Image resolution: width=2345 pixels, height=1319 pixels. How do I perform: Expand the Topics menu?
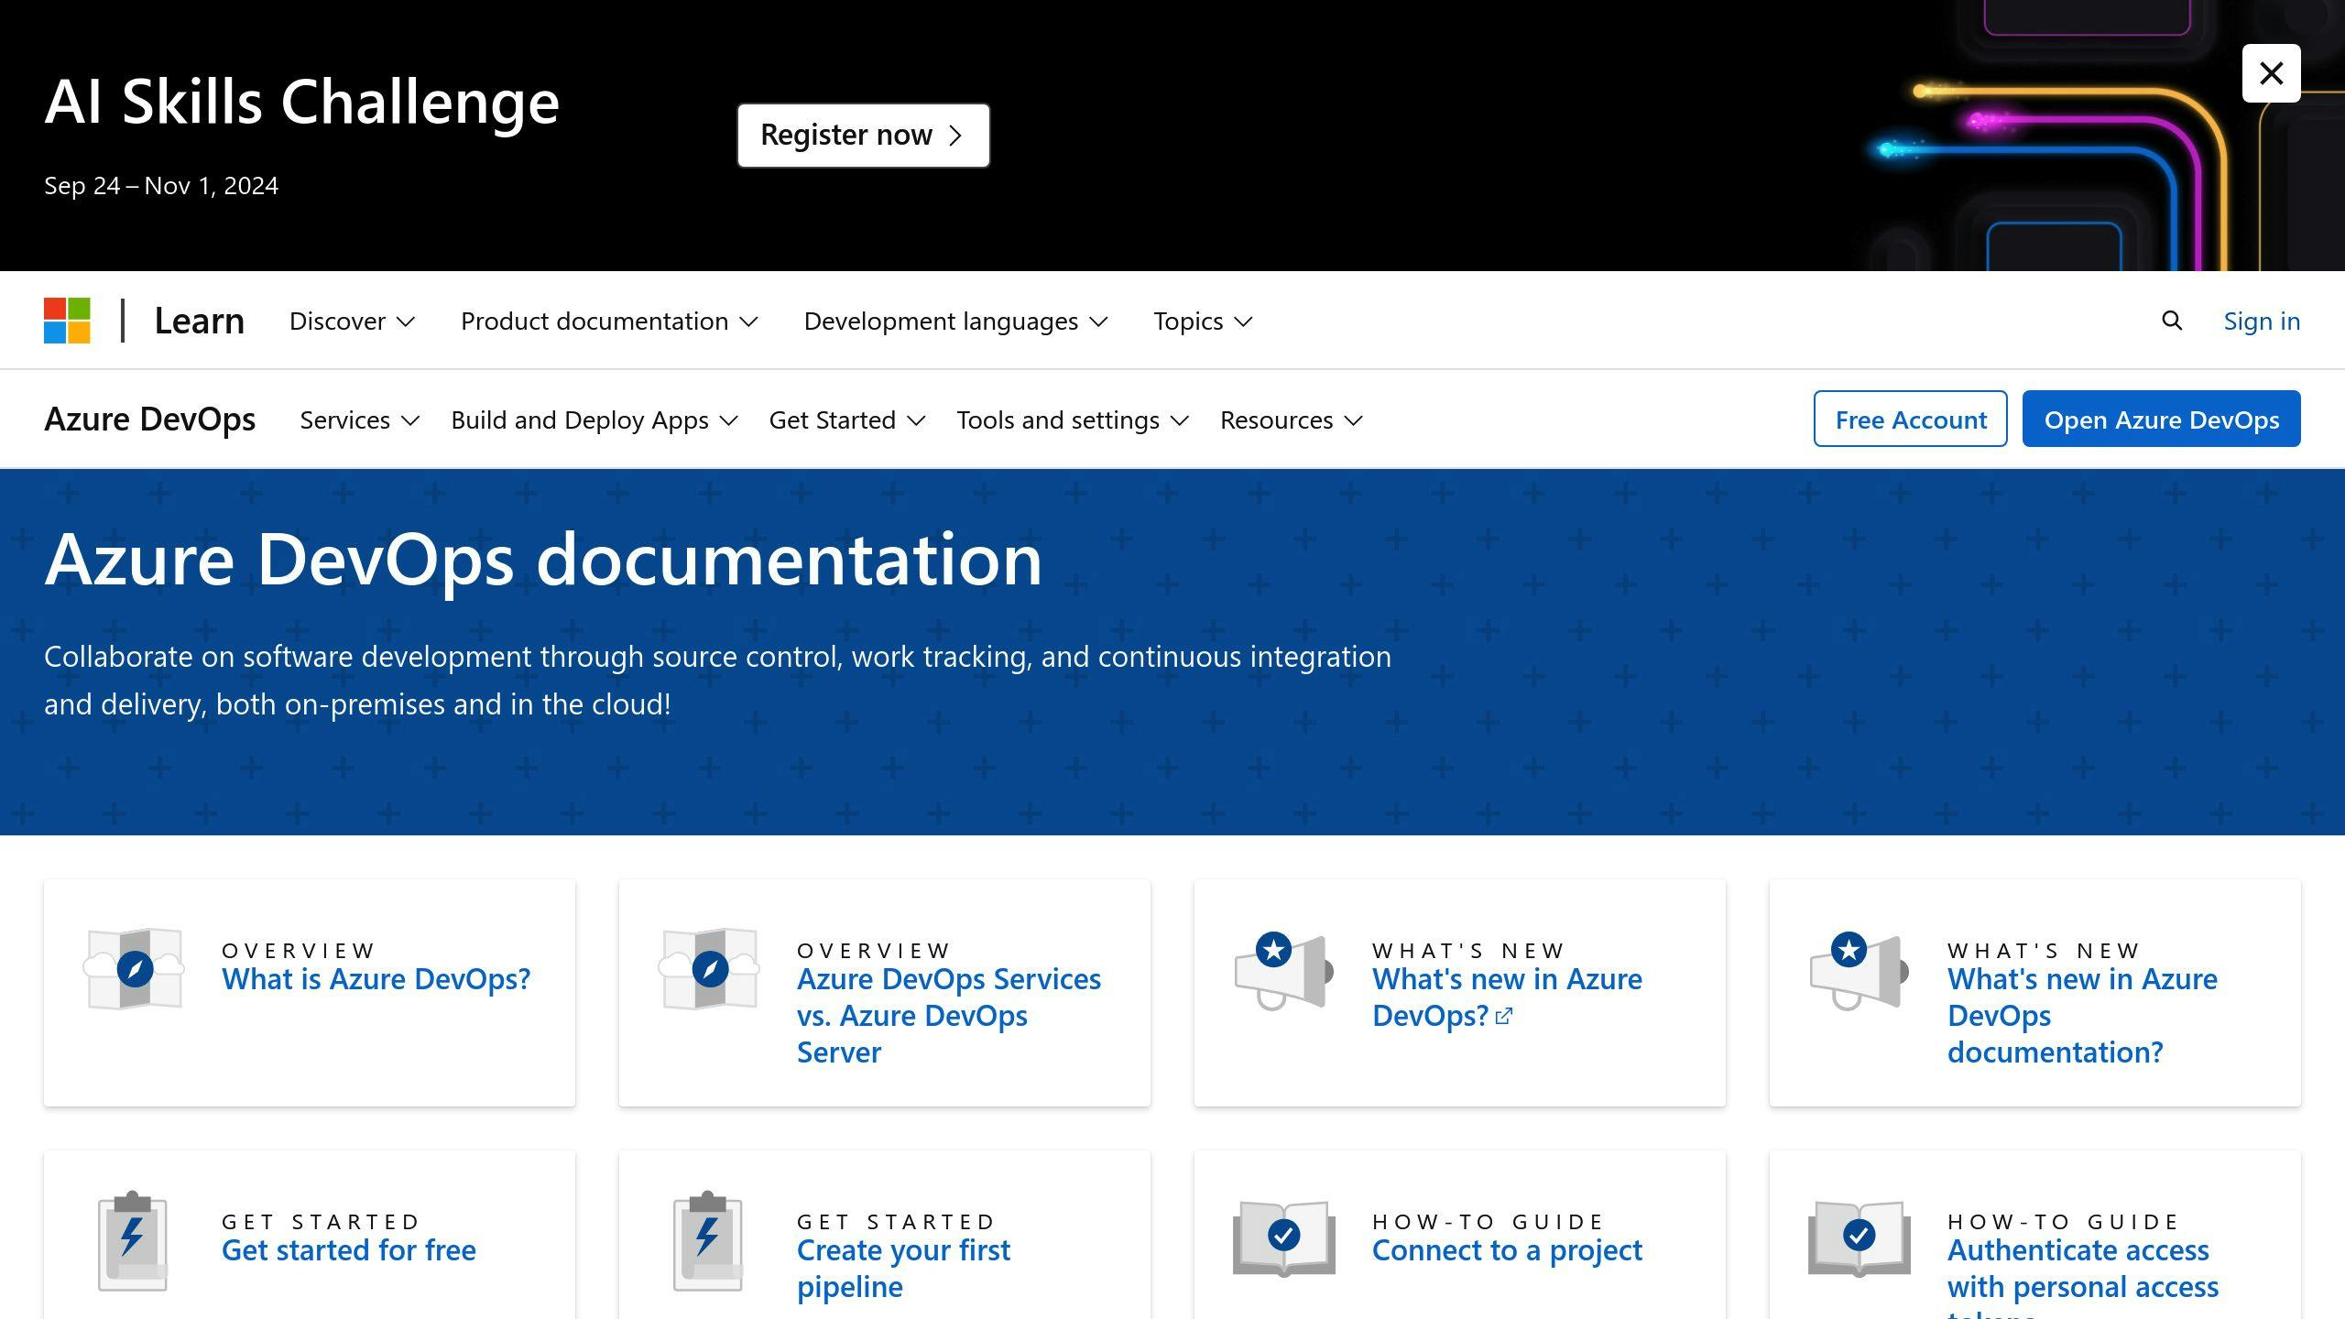coord(1203,321)
